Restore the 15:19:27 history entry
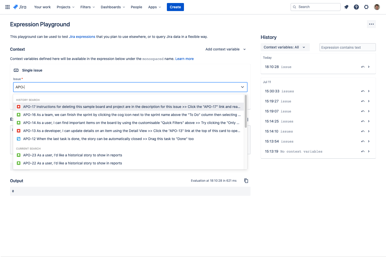This screenshot has height=257, width=386. point(363,101)
